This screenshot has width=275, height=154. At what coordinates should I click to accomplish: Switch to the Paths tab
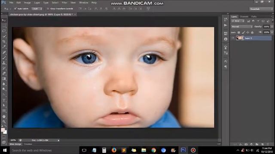coord(254,17)
